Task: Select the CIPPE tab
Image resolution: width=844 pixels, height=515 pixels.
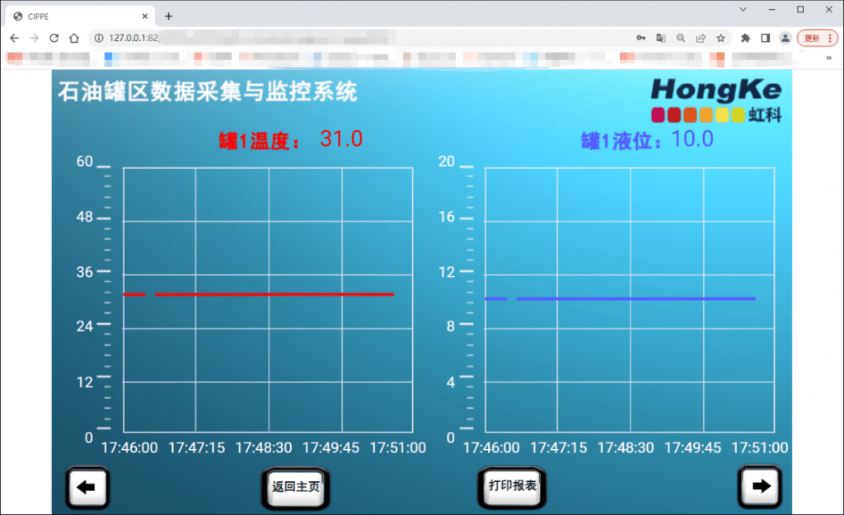Action: 78,16
